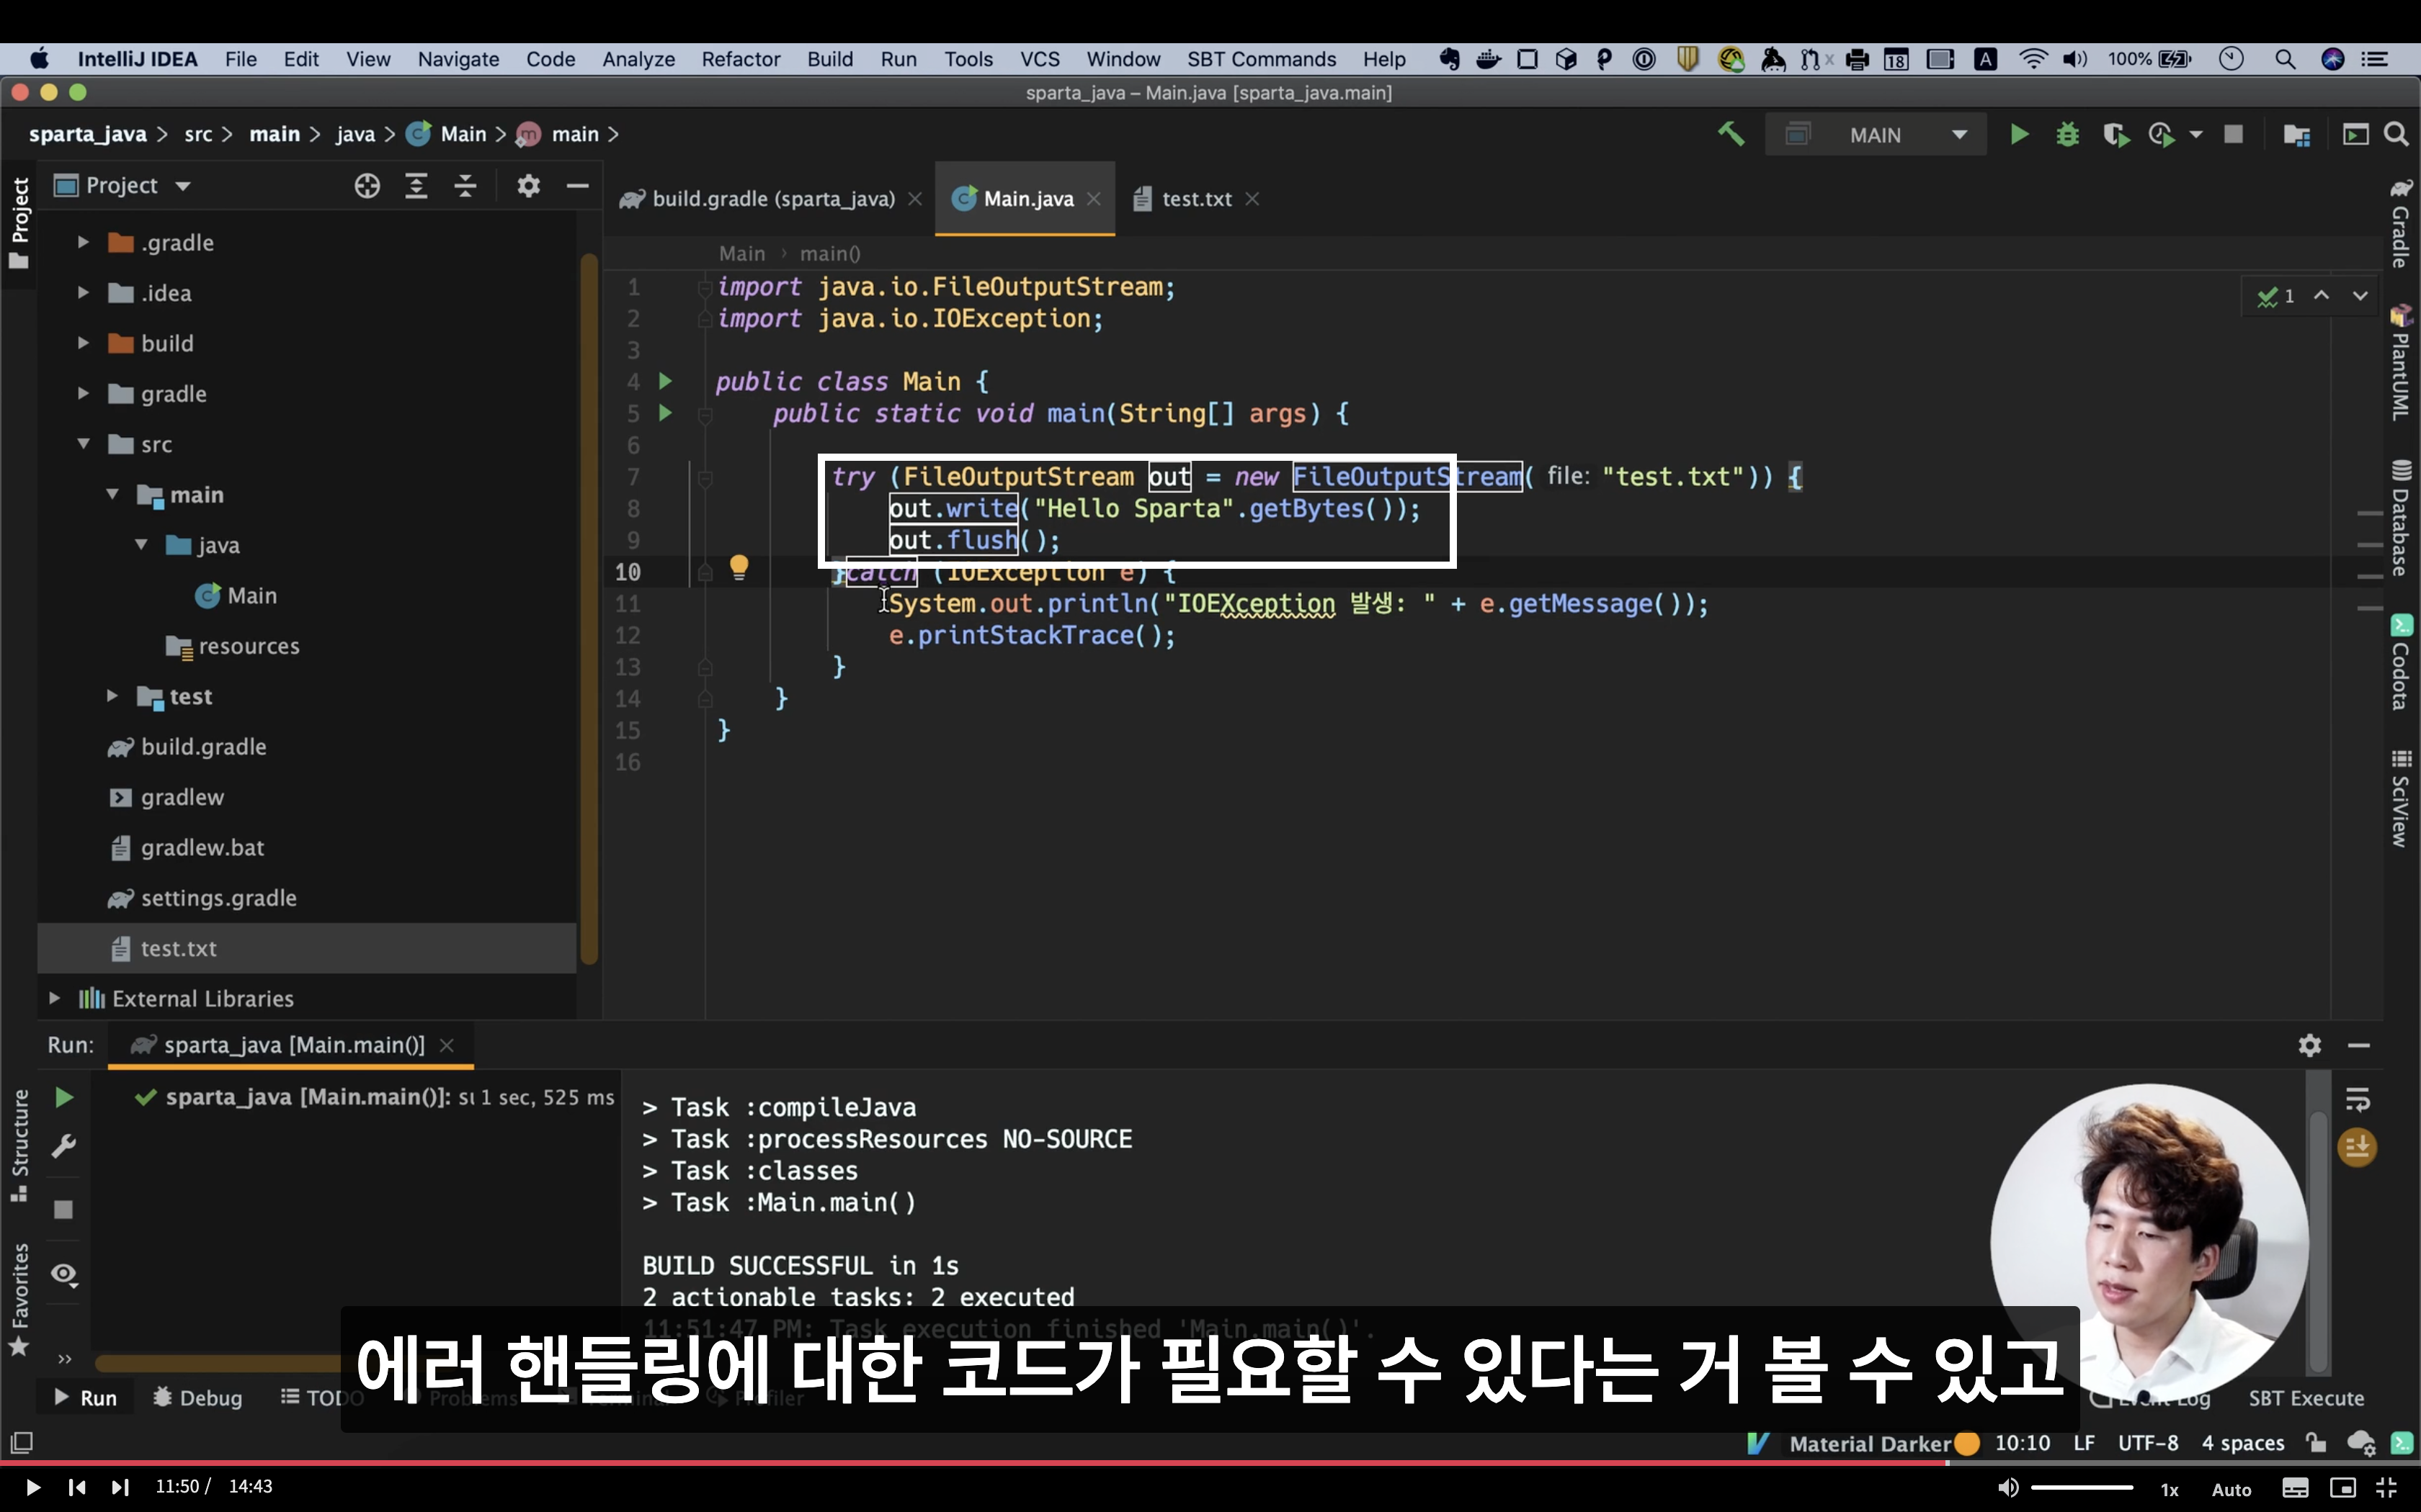Open the SciView side panel

pyautogui.click(x=2400, y=798)
